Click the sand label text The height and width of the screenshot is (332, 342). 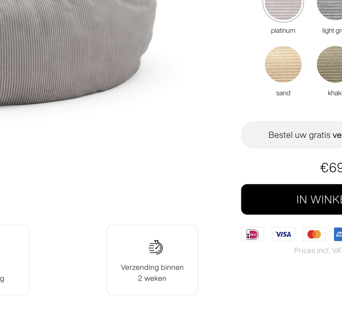[x=283, y=93]
